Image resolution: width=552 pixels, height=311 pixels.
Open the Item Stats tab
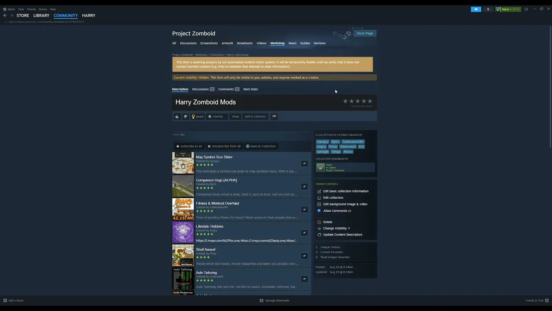coord(251,89)
